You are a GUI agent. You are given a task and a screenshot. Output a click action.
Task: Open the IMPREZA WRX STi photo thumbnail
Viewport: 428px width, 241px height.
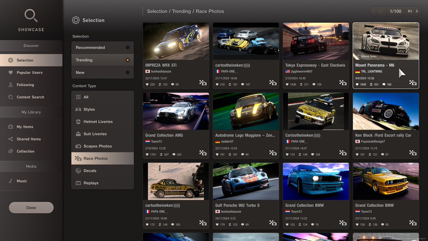[x=176, y=41]
